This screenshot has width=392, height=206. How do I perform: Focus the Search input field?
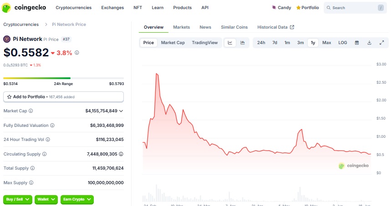[355, 8]
